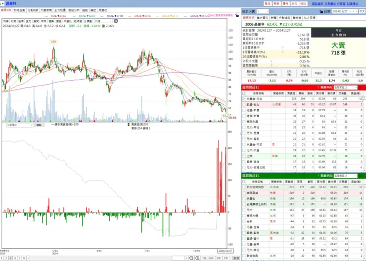
Task: Click the 今天 button
Action: [362, 11]
